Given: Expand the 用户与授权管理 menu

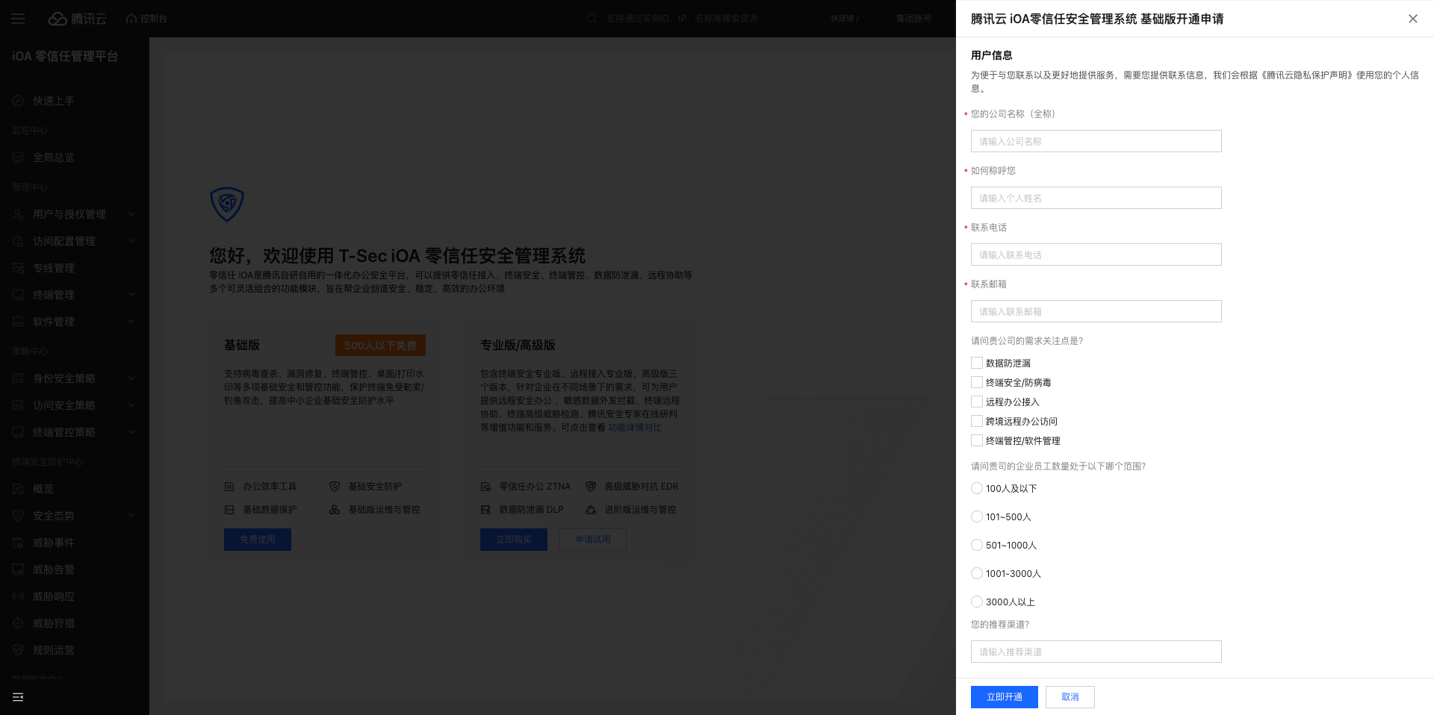Looking at the screenshot, I should coord(67,214).
